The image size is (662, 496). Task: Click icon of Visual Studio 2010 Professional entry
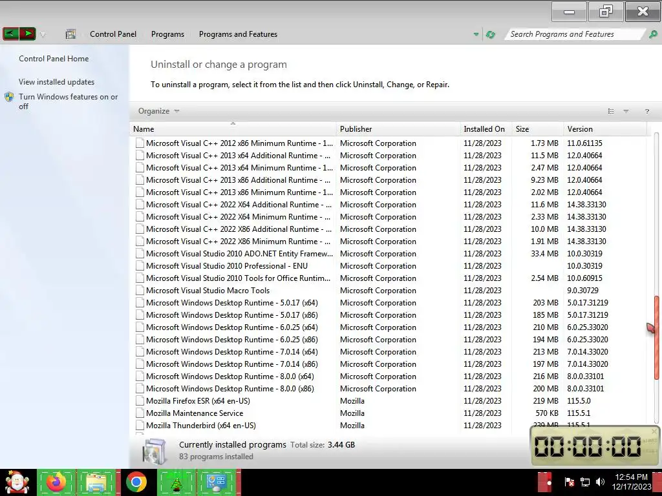[140, 266]
